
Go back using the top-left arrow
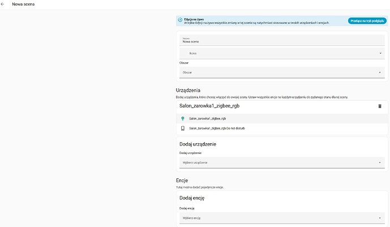coord(3,4)
